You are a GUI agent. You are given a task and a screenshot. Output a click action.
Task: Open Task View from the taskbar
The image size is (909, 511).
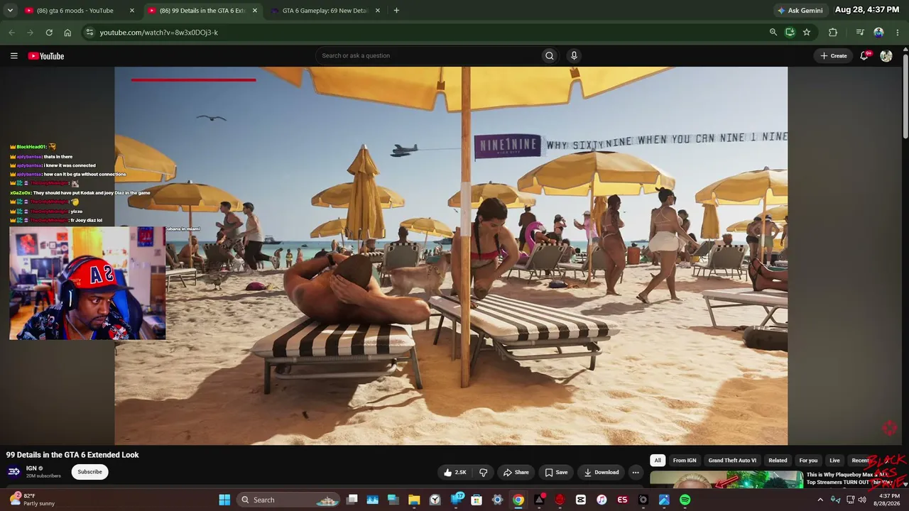click(352, 500)
